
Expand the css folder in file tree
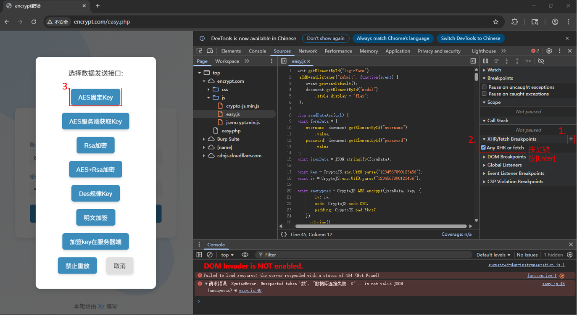208,90
